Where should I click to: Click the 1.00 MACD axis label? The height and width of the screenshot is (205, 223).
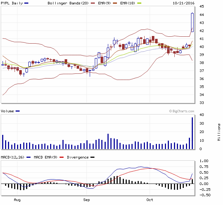coord(204,161)
